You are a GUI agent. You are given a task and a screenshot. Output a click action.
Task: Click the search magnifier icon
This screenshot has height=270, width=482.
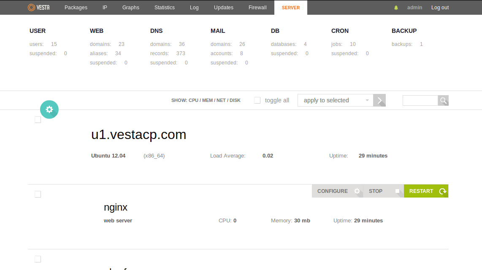coord(443,100)
